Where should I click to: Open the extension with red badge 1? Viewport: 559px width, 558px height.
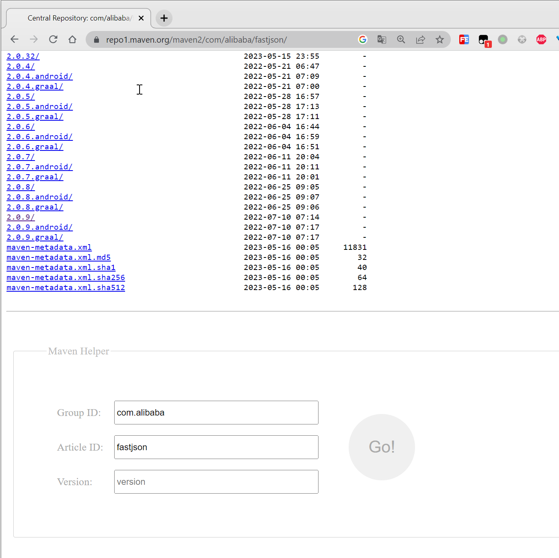click(484, 40)
